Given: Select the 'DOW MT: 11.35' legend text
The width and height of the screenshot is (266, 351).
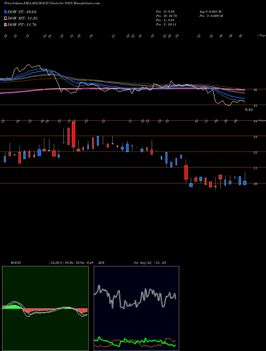Looking at the screenshot, I should click(22, 19).
